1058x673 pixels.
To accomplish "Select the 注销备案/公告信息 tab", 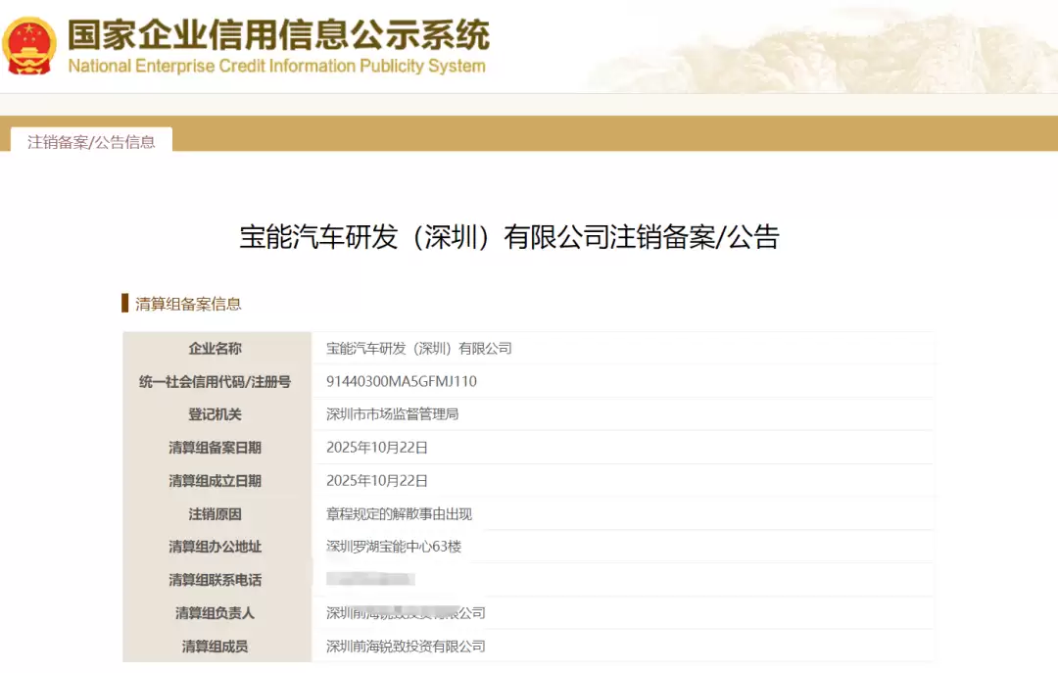I will 91,142.
